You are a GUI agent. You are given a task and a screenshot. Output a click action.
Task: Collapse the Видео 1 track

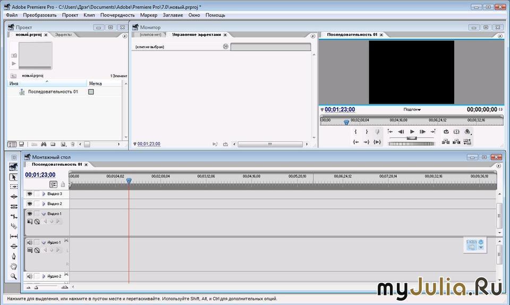click(44, 214)
